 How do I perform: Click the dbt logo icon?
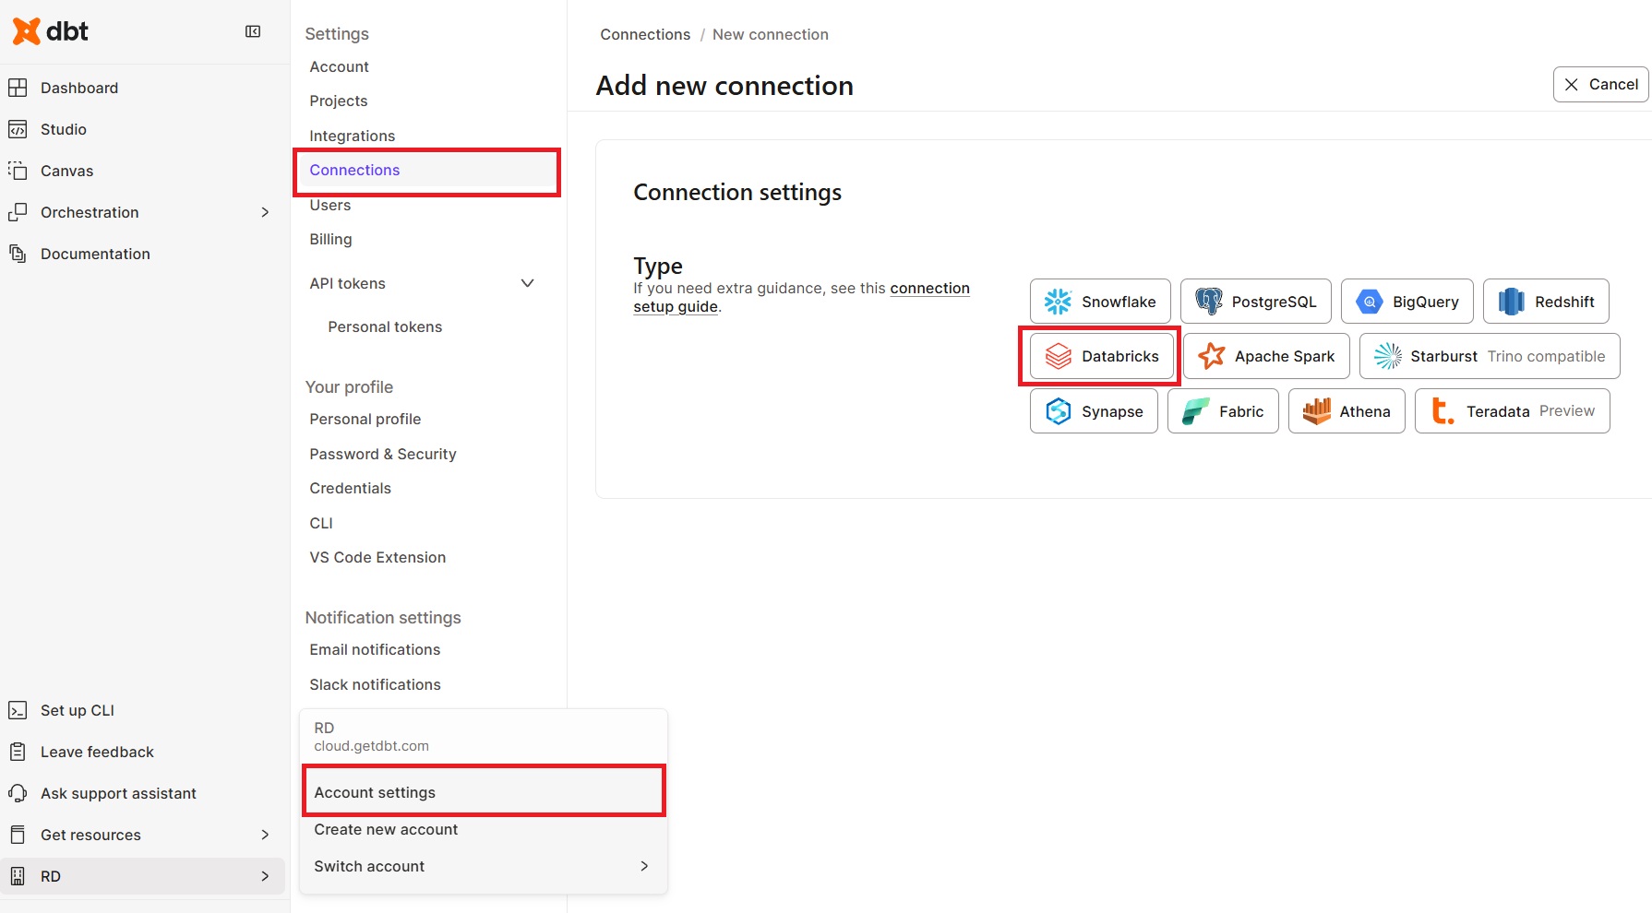[x=27, y=31]
